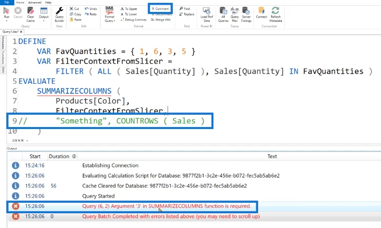Click the Redo button

(90, 14)
